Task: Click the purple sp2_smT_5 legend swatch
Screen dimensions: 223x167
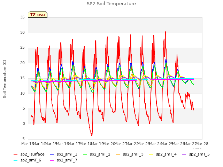Action: tap(184, 154)
